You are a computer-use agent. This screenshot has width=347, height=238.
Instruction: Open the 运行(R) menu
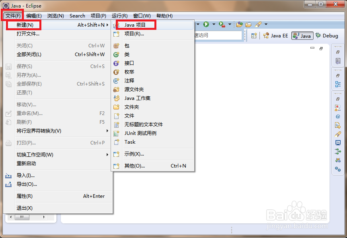click(119, 16)
